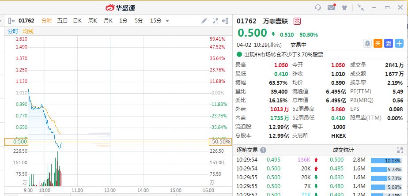Viewport: 408px width, 196px height.
Task: Click the 华盛通 logo
Action: (x=120, y=8)
